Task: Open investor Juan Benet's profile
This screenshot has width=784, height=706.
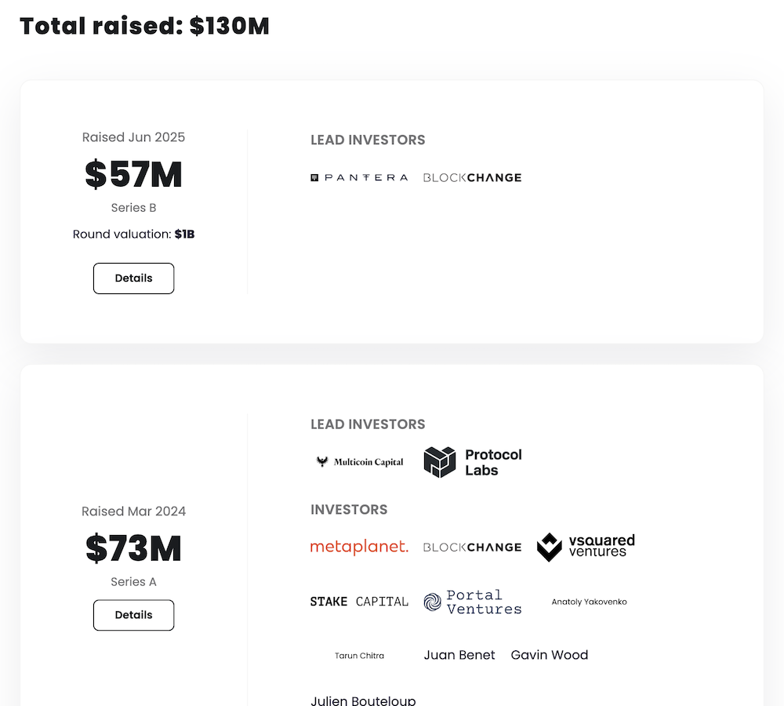Action: (x=459, y=655)
